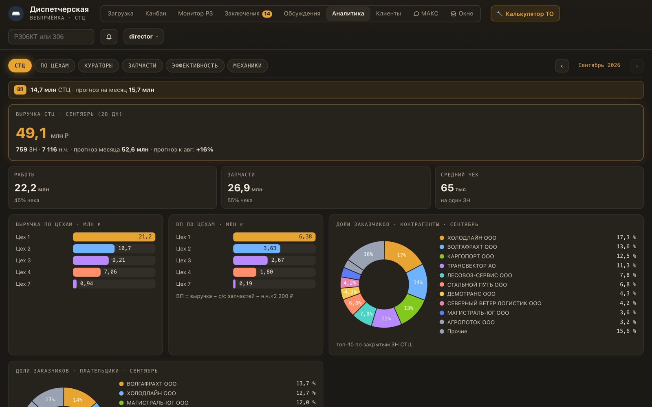This screenshot has height=407, width=652.
Task: Open МАКС chat tab
Action: (425, 13)
